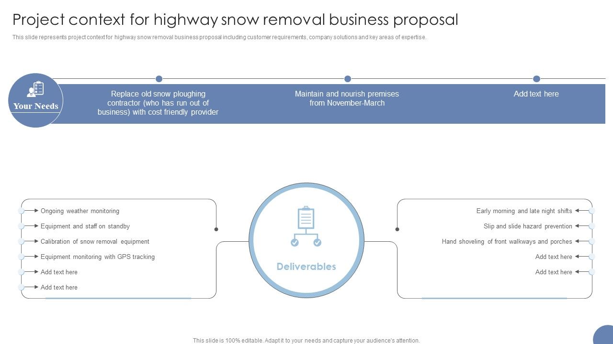
Task: Select Ongoing weather monitoring text
Action: tap(80, 211)
